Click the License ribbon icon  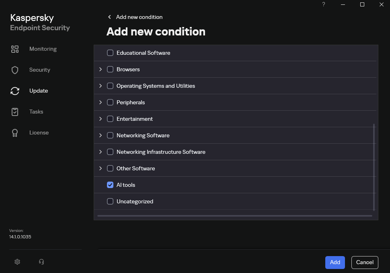[15, 133]
